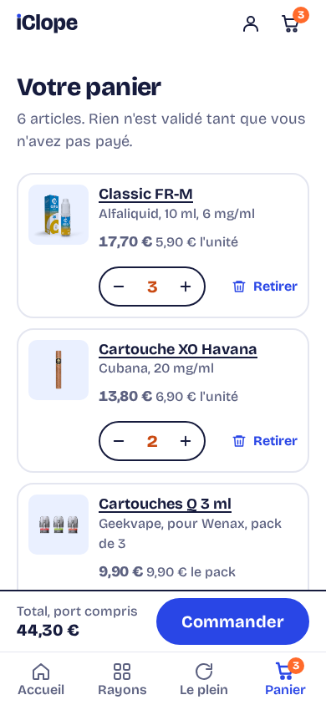View the Cartouche XO Havana cigar thumbnail
Image resolution: width=326 pixels, height=705 pixels.
coord(59,369)
